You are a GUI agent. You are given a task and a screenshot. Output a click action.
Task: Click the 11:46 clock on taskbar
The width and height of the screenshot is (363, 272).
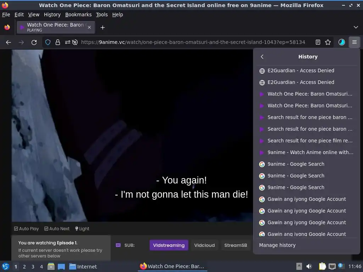(354, 266)
